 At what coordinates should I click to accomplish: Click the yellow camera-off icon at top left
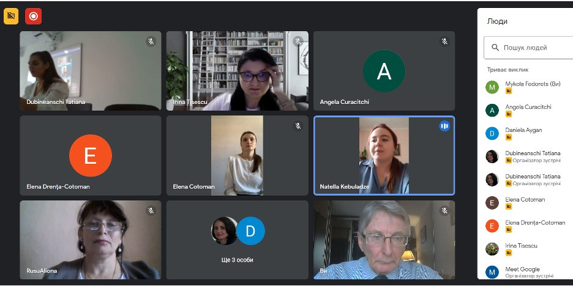click(x=11, y=16)
